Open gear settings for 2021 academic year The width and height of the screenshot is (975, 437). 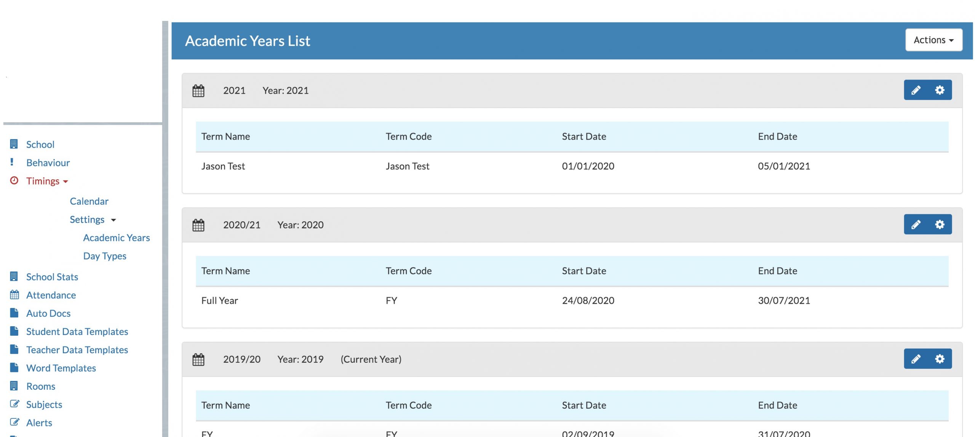(x=940, y=90)
